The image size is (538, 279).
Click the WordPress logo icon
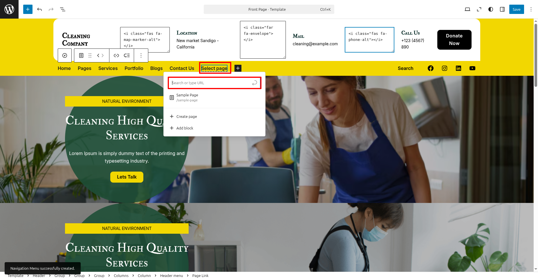tap(9, 9)
